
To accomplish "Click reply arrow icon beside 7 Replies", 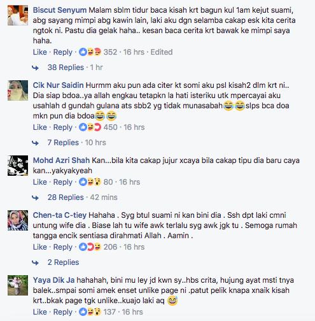I will (35, 143).
